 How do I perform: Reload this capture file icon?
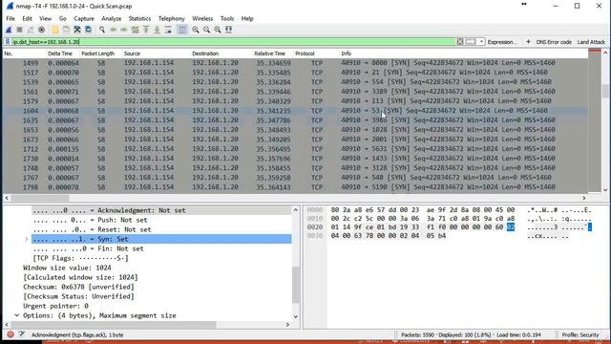(89, 30)
